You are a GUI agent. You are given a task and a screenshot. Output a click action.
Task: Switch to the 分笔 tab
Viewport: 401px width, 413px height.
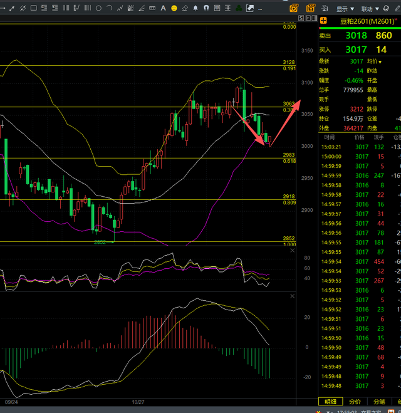coord(380,402)
